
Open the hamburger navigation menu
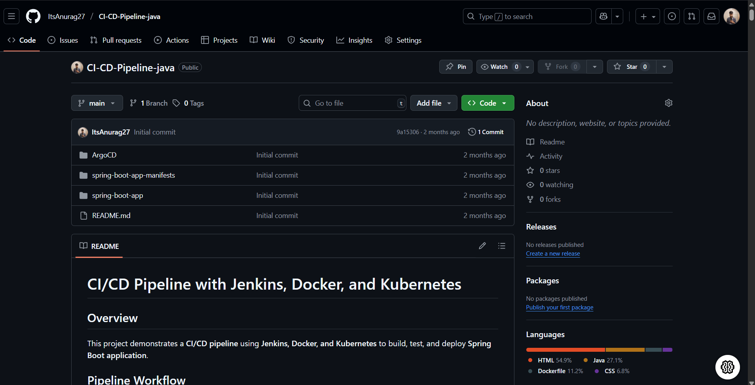pyautogui.click(x=11, y=17)
